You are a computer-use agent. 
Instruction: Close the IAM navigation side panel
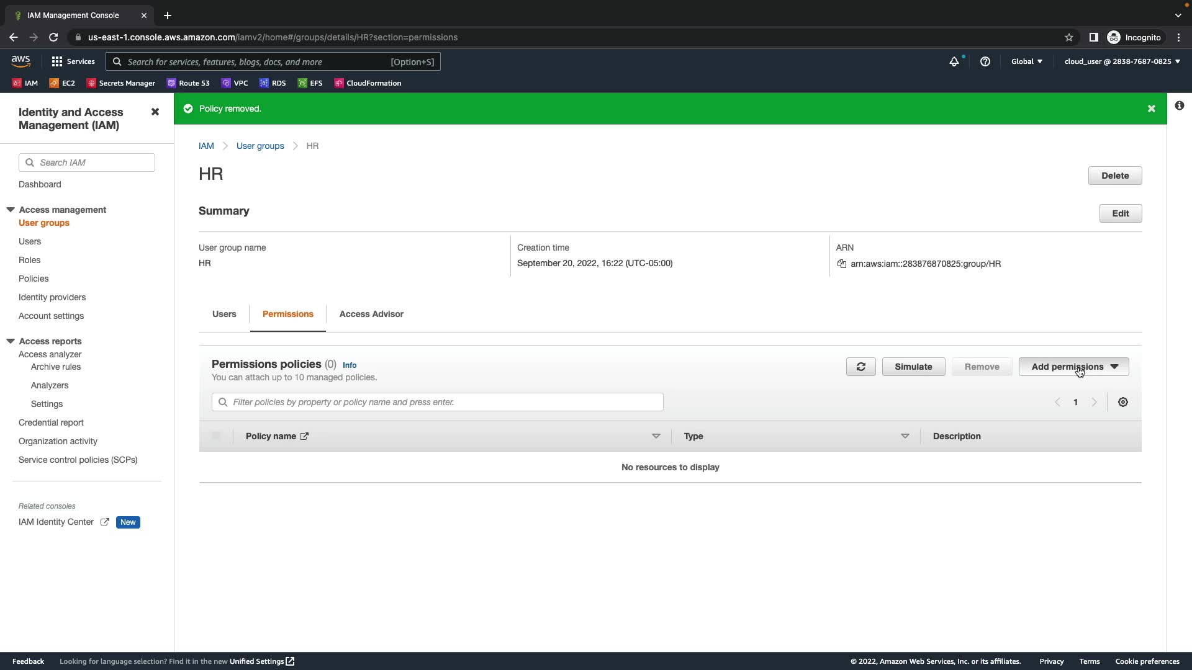(x=155, y=112)
